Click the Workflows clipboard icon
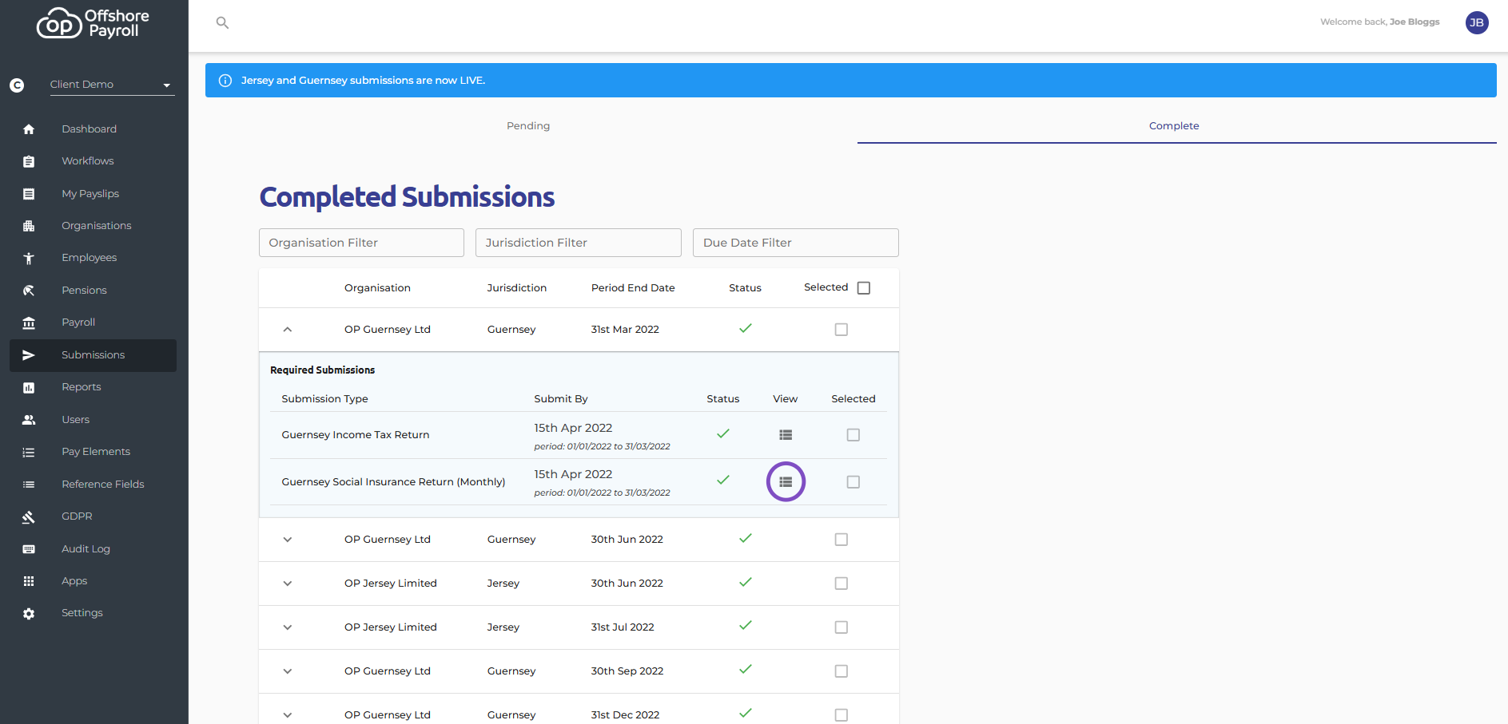 point(29,161)
